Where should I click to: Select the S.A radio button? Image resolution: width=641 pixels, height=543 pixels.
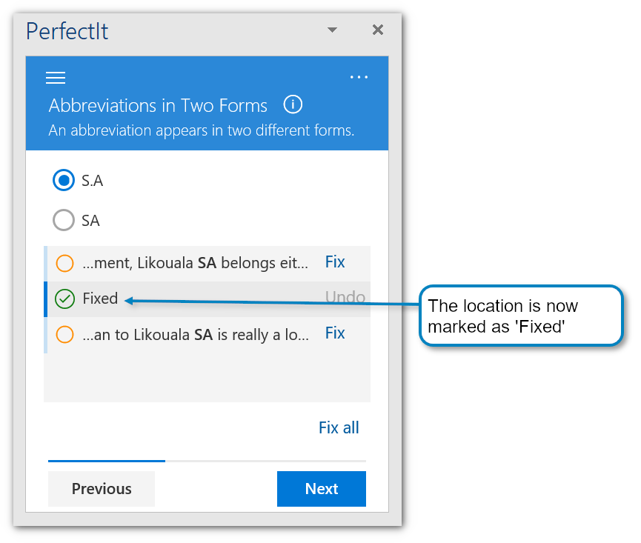64,180
